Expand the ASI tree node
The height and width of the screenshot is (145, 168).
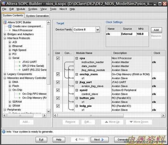(x=10, y=42)
